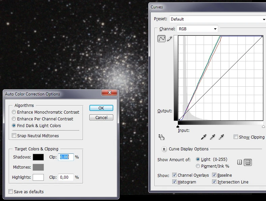The width and height of the screenshot is (266, 201).
Task: Toggle the Show Clipping checkbox
Action: coord(236,137)
